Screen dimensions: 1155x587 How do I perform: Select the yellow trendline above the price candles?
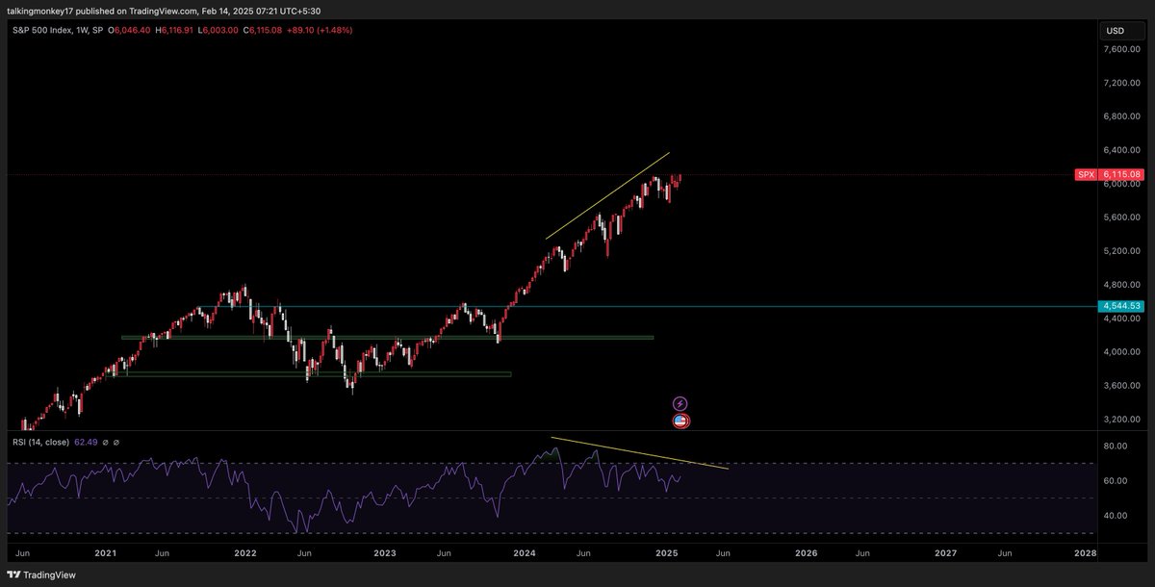tap(607, 195)
